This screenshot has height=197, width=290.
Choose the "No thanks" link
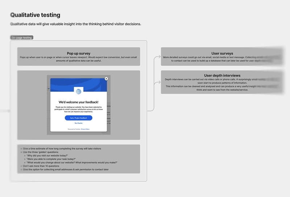point(79,123)
